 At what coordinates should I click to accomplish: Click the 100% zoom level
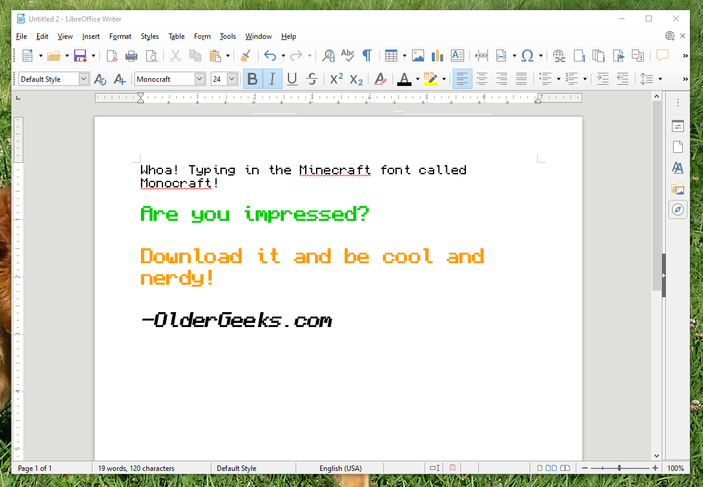pos(676,468)
